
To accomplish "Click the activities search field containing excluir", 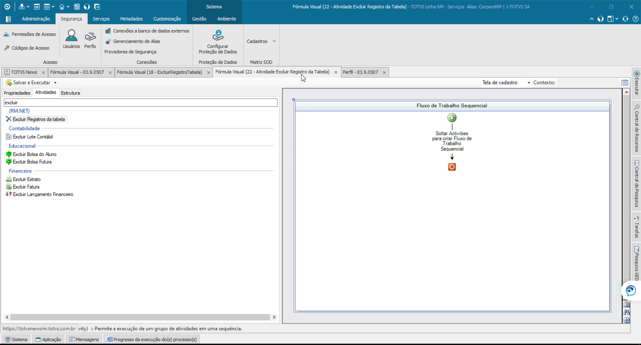I will click(x=141, y=102).
